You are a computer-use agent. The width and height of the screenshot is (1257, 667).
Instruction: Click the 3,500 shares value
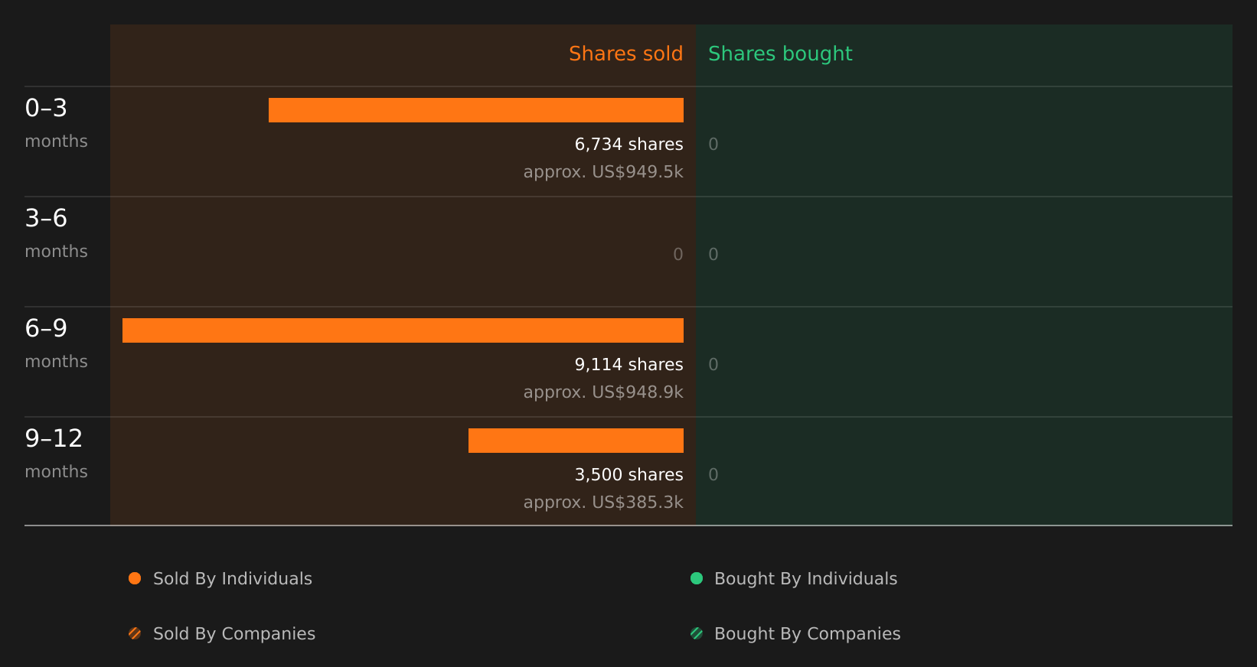(628, 474)
